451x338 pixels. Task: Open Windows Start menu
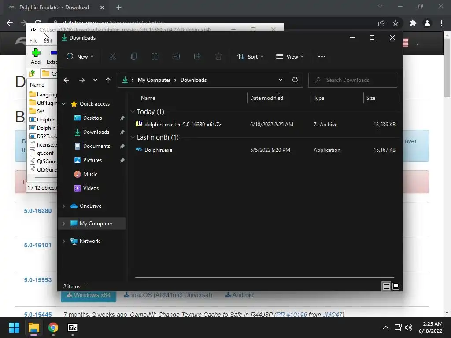click(x=14, y=327)
